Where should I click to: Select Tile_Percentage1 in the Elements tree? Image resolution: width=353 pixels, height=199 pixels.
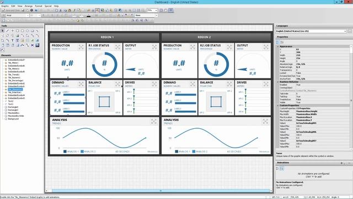15,80
